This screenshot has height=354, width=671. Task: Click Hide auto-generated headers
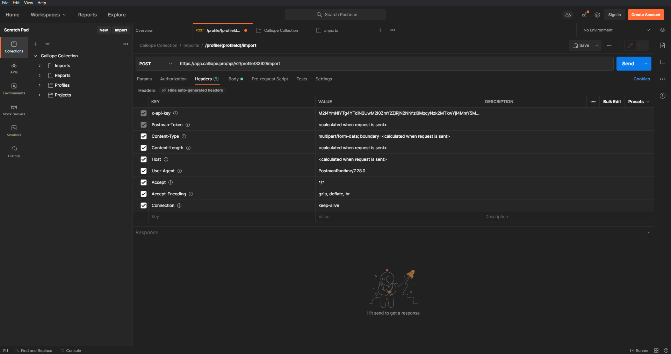coord(192,90)
